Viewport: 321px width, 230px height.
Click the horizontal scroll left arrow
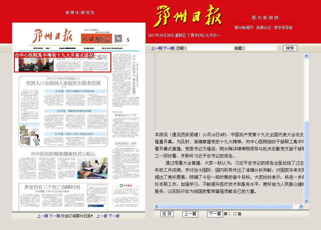pyautogui.click(x=157, y=206)
